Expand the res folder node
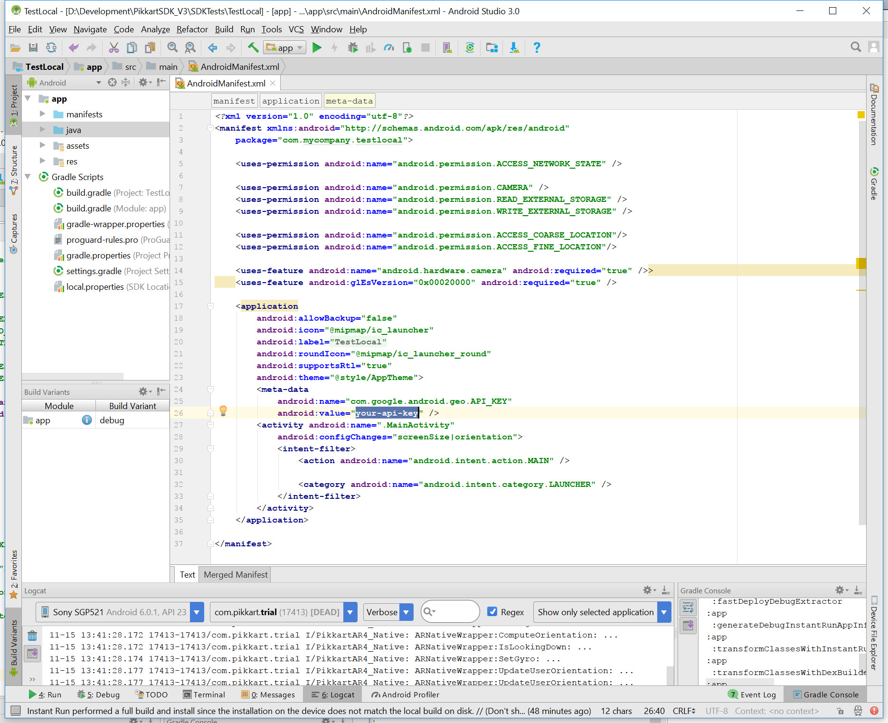Viewport: 888px width, 723px height. tap(42, 161)
